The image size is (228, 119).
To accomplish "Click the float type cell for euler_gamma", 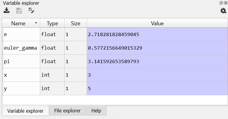I will 52,48.
